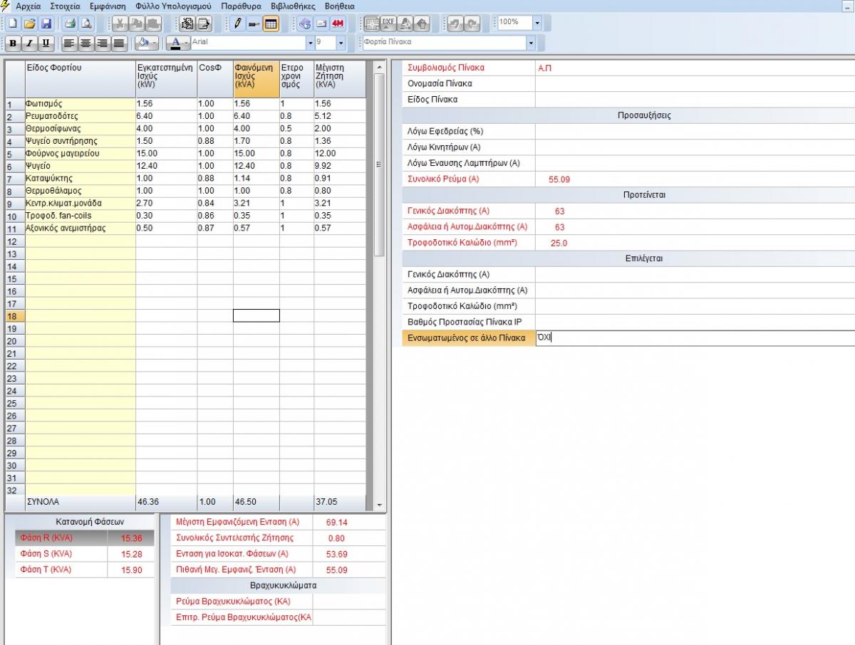Click the DXF export toolbar icon
This screenshot has height=645, width=855.
388,23
